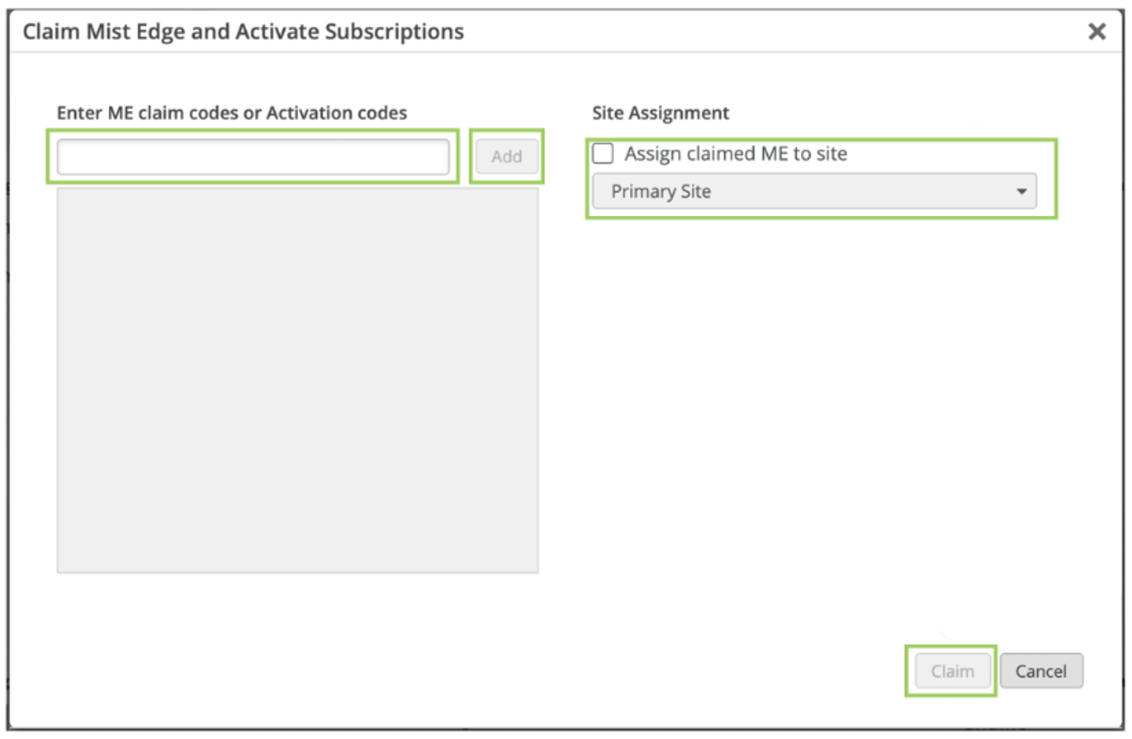The height and width of the screenshot is (739, 1132).
Task: Click the Claim button
Action: [x=951, y=671]
